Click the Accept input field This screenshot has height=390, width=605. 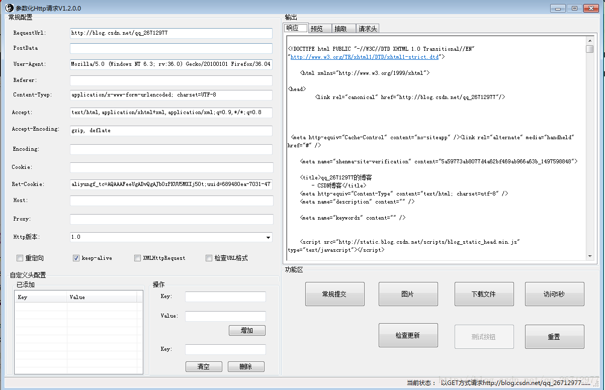(x=171, y=113)
